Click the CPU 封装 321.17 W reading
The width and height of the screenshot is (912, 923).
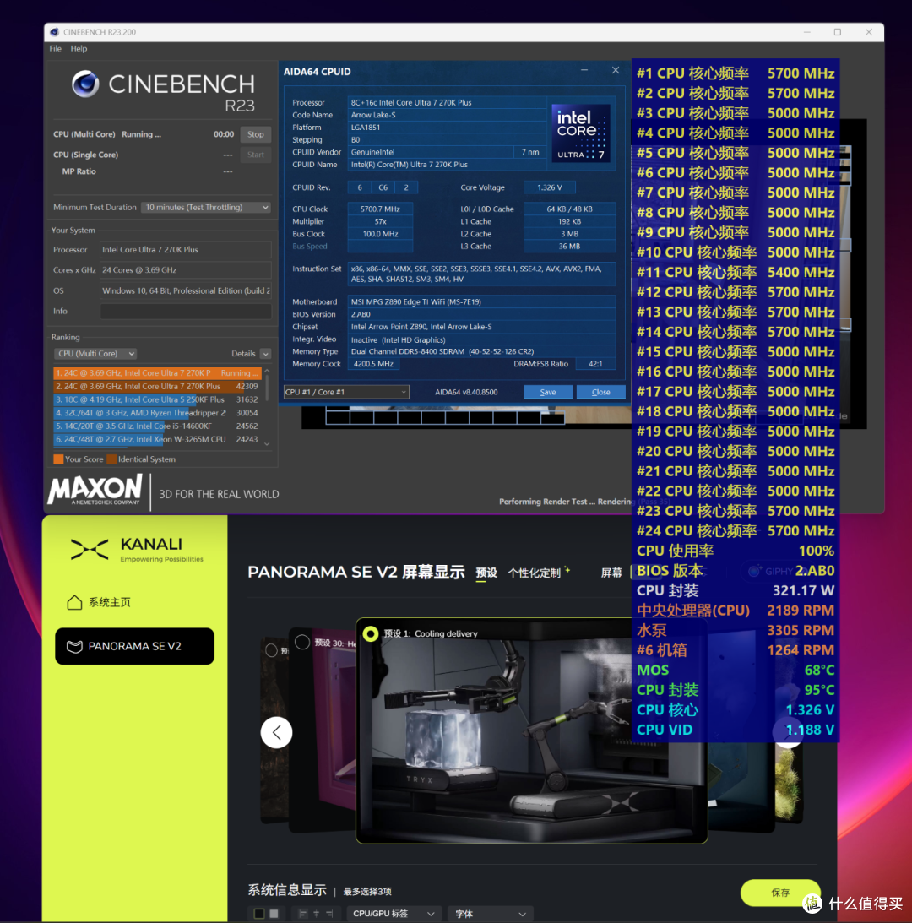(x=736, y=590)
